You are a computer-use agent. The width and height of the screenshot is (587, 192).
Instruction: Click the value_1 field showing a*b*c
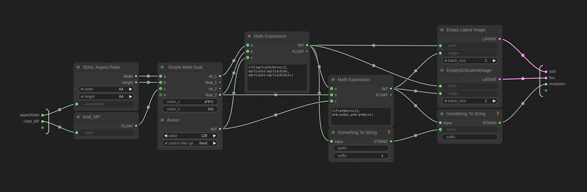(190, 102)
